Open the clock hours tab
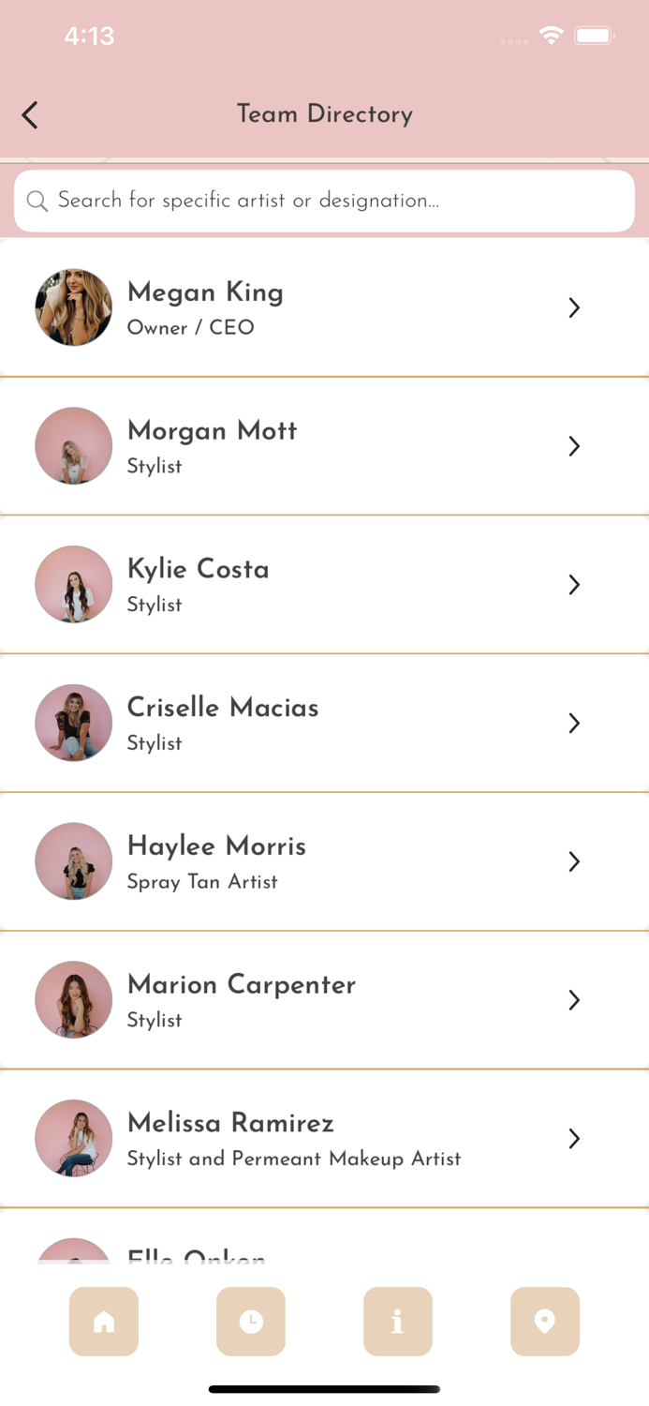Screen dimensions: 649x1406 click(x=251, y=1321)
